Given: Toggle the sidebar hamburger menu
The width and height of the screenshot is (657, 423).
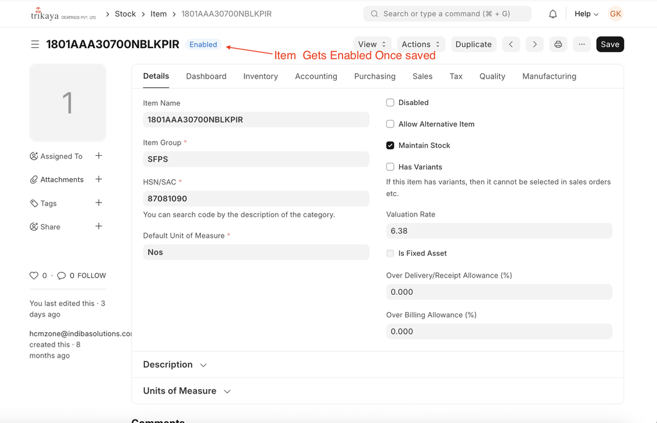Looking at the screenshot, I should point(35,44).
